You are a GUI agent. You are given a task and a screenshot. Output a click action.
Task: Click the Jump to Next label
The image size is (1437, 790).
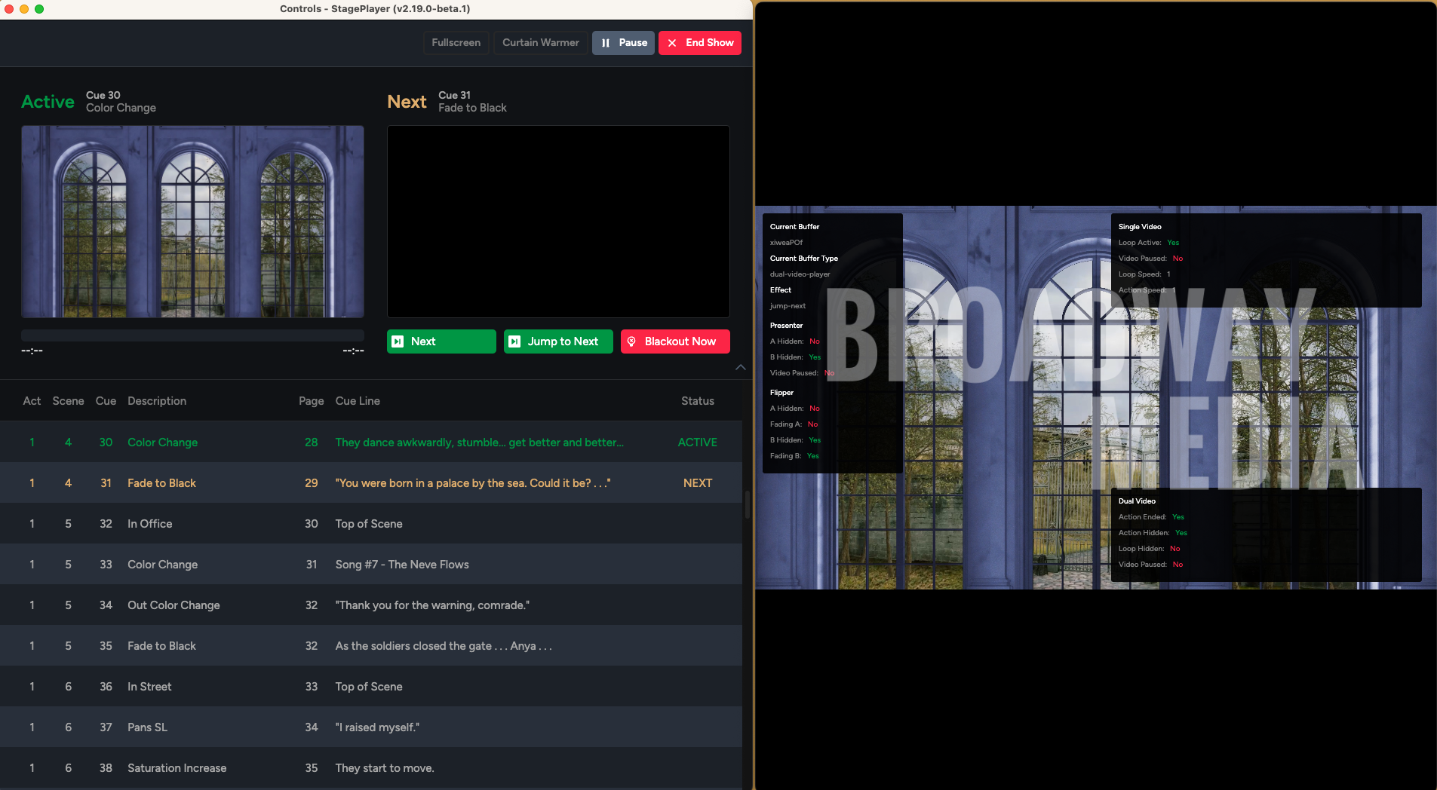[563, 341]
